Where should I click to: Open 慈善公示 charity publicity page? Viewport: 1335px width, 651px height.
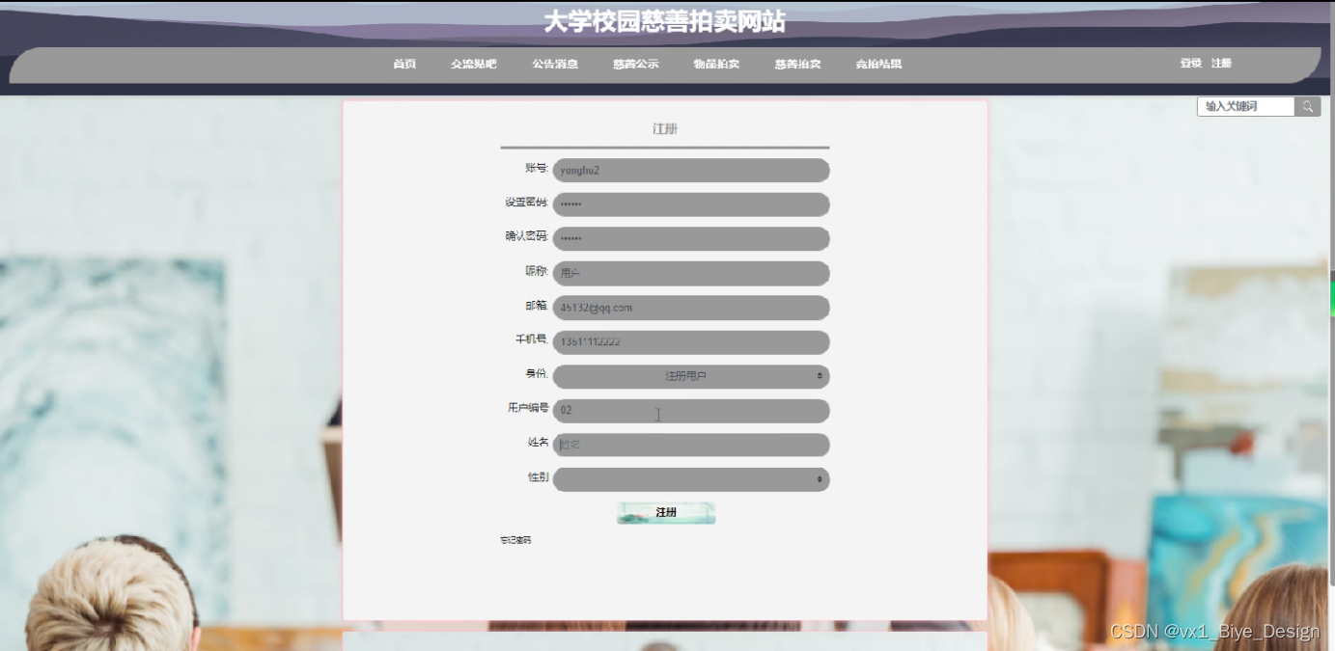click(636, 65)
